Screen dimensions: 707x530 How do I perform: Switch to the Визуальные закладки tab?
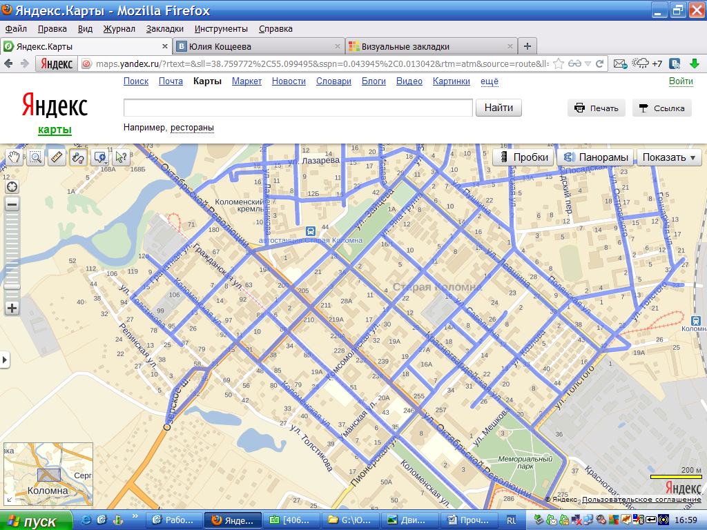[x=432, y=46]
